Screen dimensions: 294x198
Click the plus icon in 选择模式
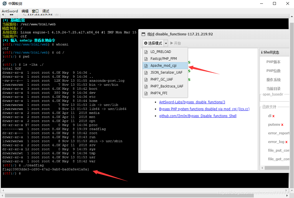point(146,43)
